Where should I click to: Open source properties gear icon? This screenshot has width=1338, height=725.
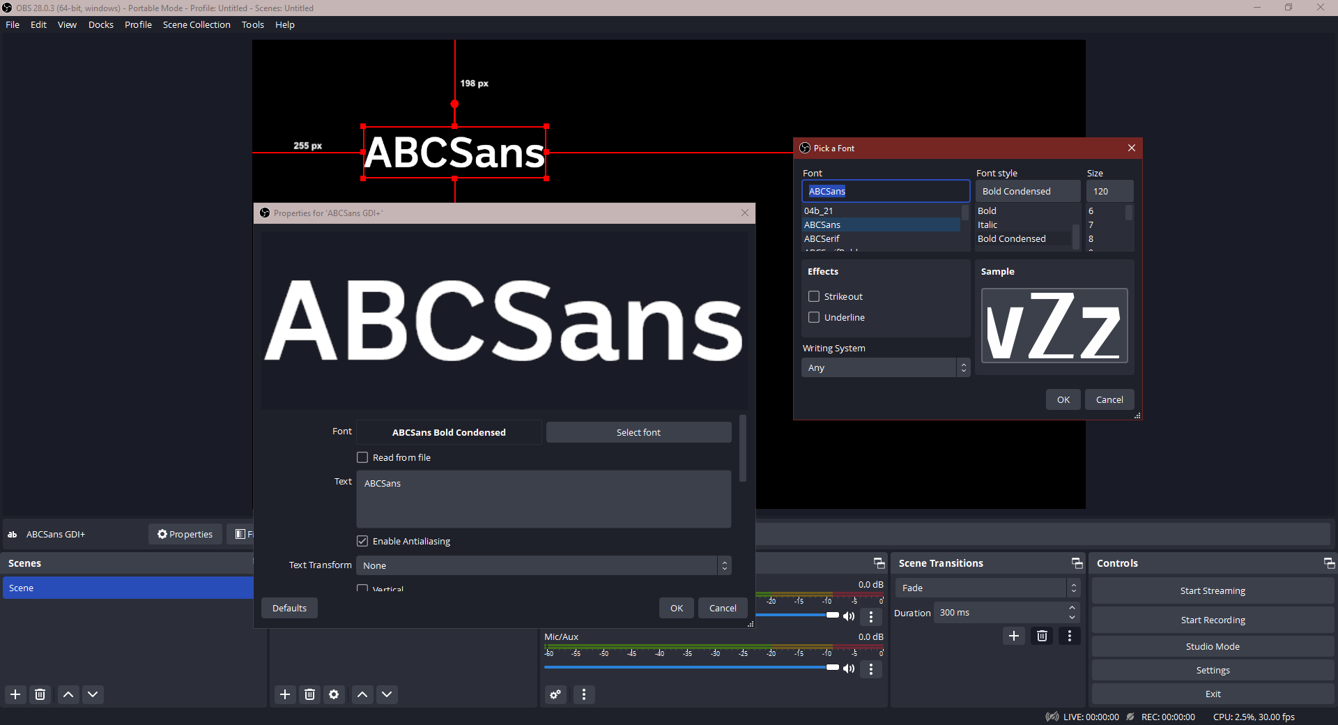[334, 694]
